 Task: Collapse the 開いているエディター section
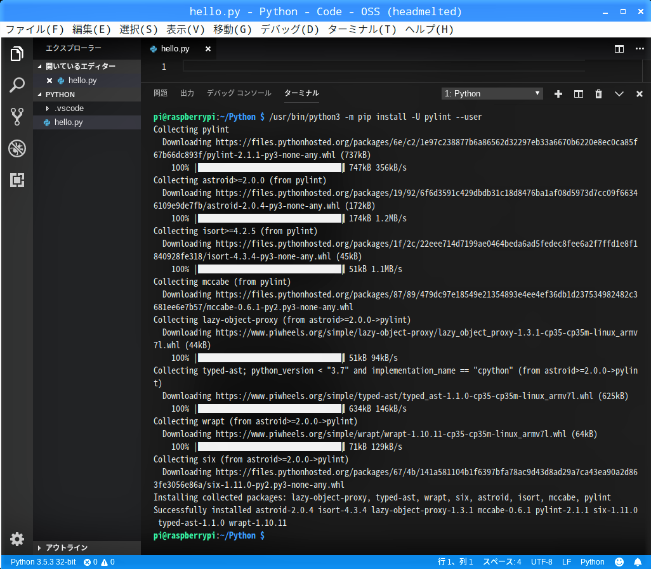[x=87, y=66]
